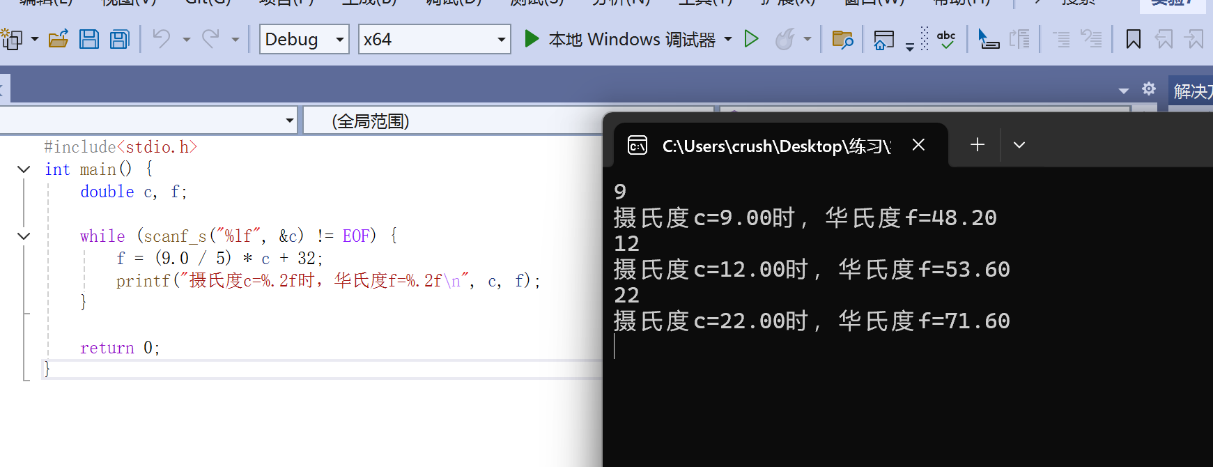
Task: Click the gear settings icon in tab bar
Action: point(1149,89)
